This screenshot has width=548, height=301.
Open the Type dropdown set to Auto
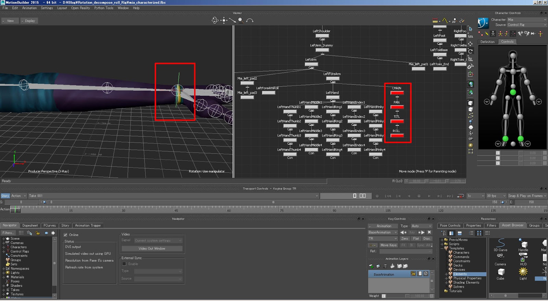421,226
